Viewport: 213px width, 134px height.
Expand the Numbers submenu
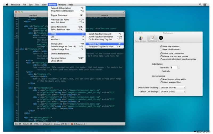coord(67,39)
